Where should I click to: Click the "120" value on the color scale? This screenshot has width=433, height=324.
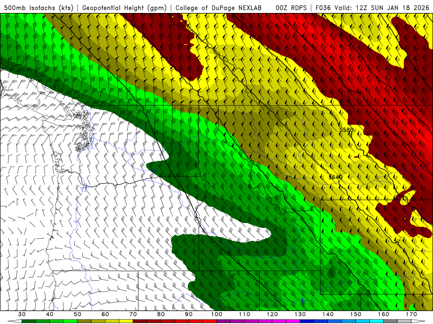point(272,314)
